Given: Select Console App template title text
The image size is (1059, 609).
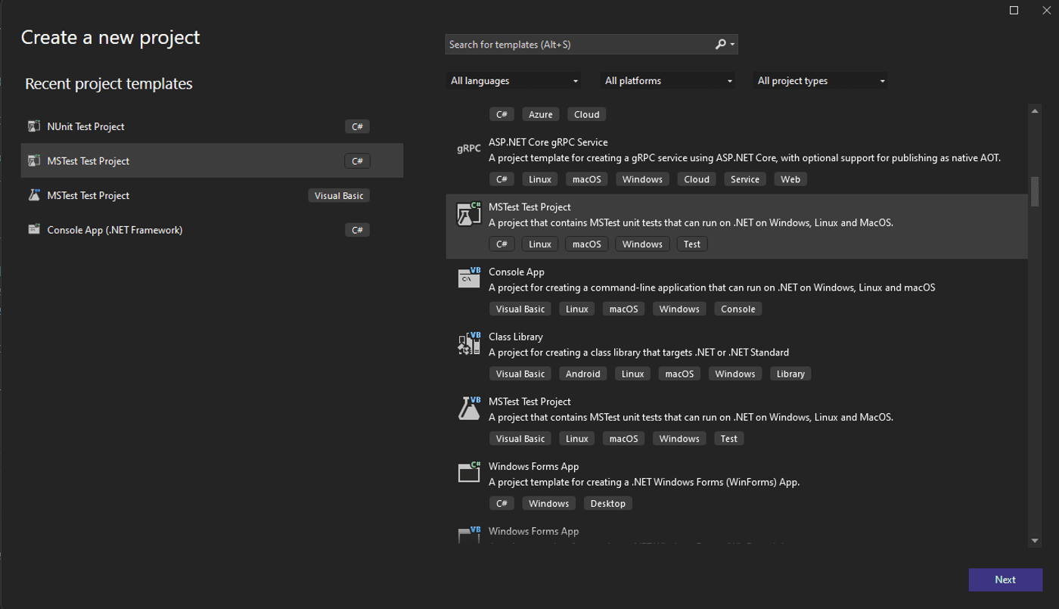Looking at the screenshot, I should pyautogui.click(x=517, y=272).
